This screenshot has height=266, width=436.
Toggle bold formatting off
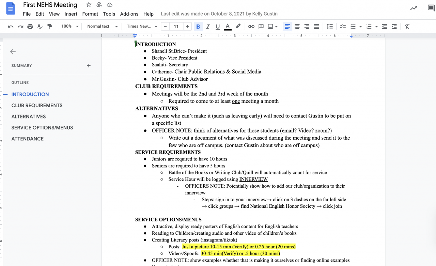coord(198,27)
